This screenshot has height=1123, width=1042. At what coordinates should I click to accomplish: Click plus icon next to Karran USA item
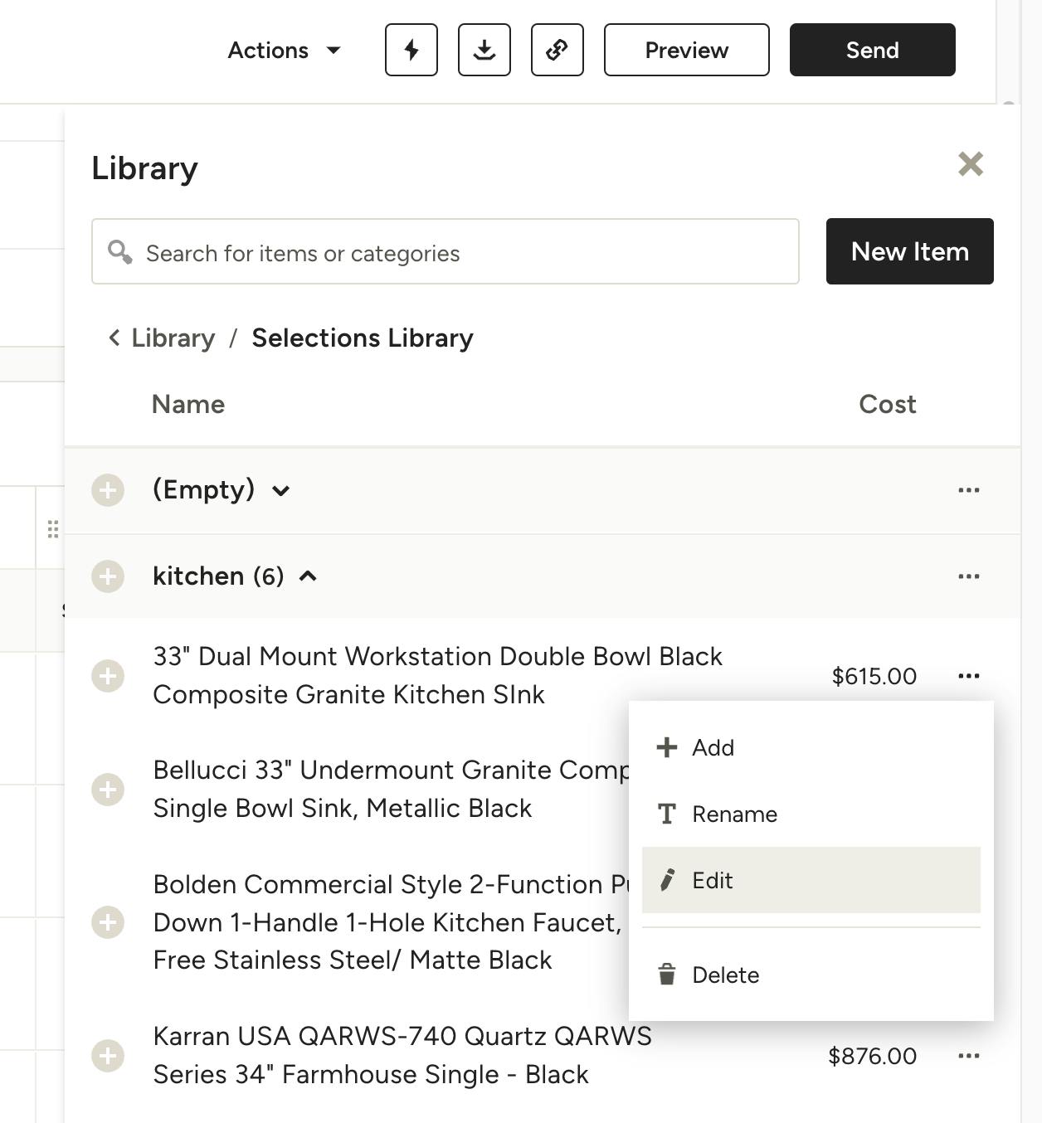click(x=108, y=1056)
